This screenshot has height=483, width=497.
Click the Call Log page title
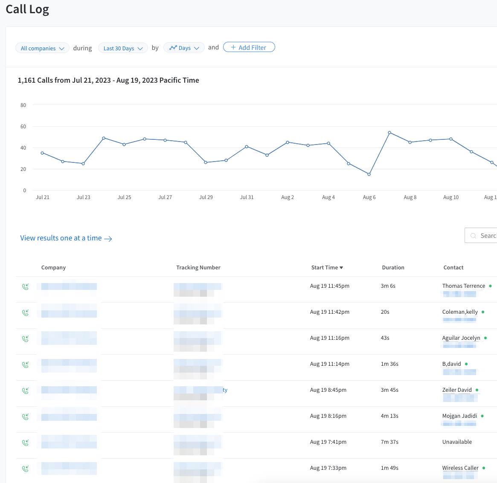[x=27, y=9]
